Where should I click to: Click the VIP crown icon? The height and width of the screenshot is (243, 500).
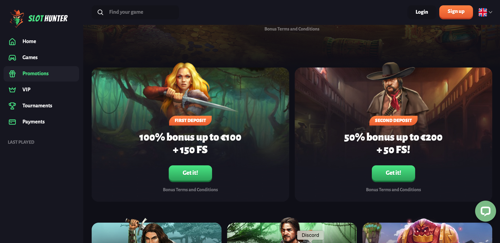coord(12,90)
